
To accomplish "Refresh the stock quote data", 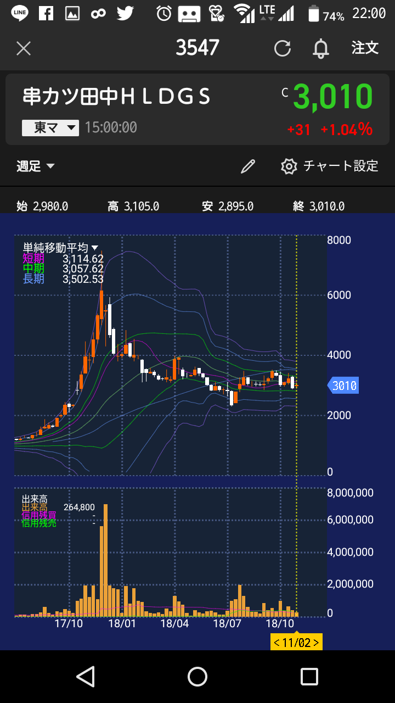I will [283, 48].
